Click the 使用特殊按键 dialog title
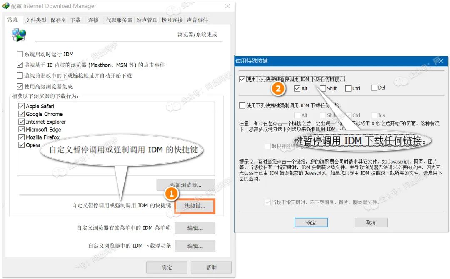 (x=251, y=61)
